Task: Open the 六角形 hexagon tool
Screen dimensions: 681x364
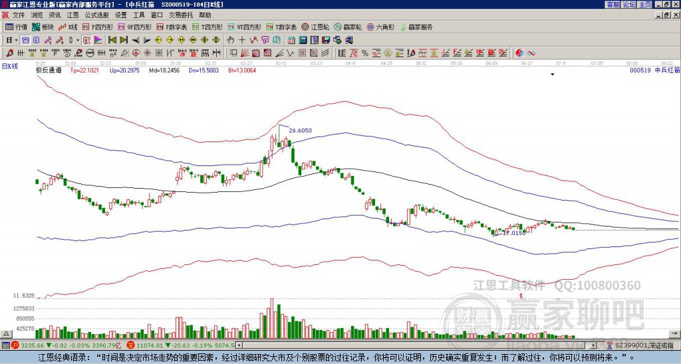Action: [x=381, y=27]
